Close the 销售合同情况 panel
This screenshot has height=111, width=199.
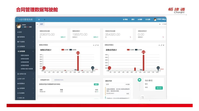[x=98, y=45]
